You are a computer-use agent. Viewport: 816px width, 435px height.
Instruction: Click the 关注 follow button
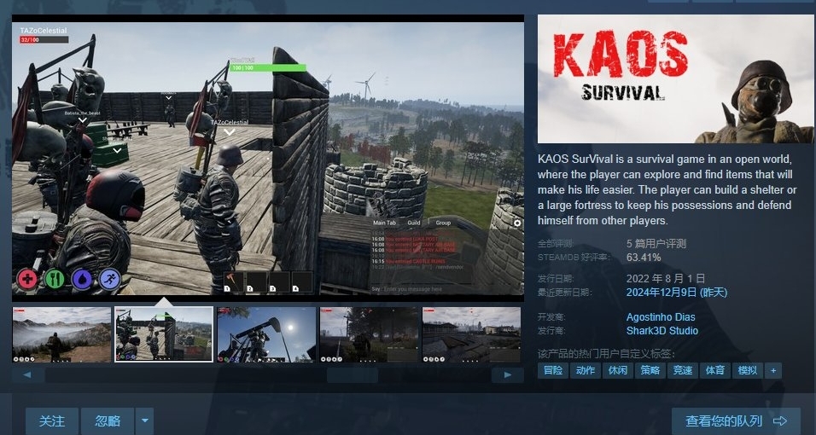click(x=52, y=421)
